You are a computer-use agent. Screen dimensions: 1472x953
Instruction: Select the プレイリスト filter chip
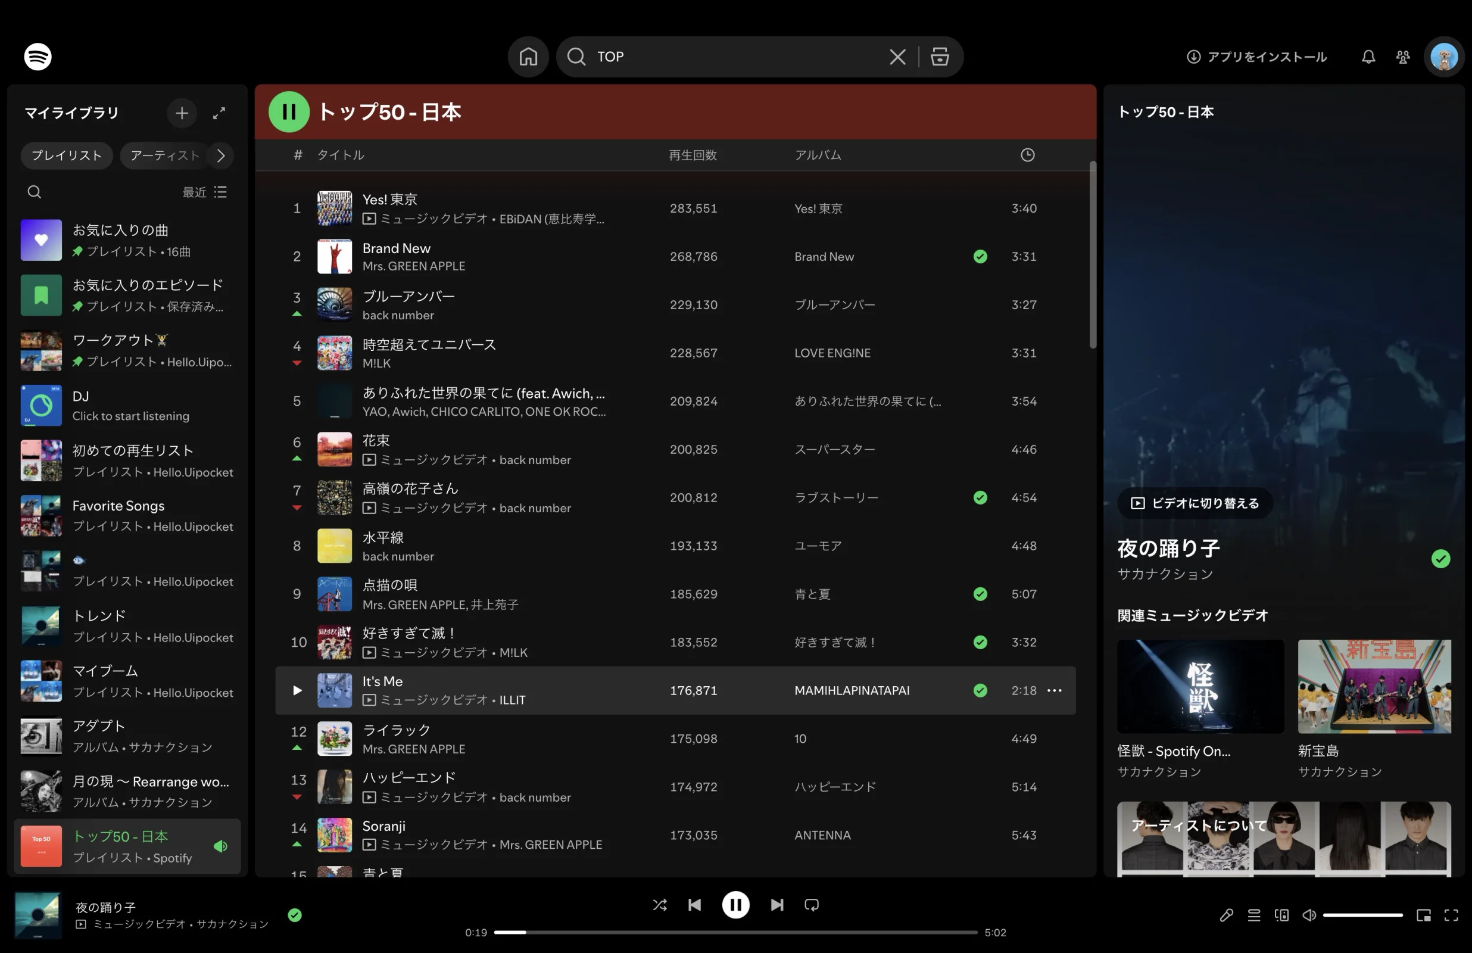(x=67, y=155)
